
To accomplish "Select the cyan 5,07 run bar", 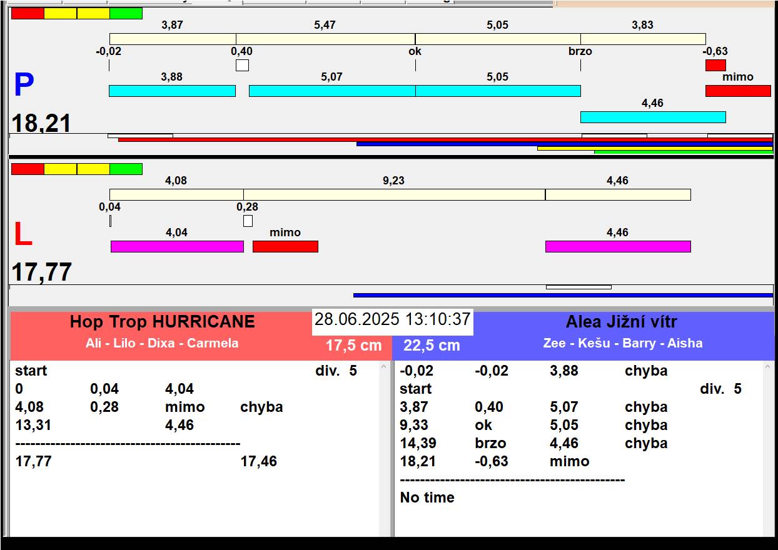I will tap(332, 91).
